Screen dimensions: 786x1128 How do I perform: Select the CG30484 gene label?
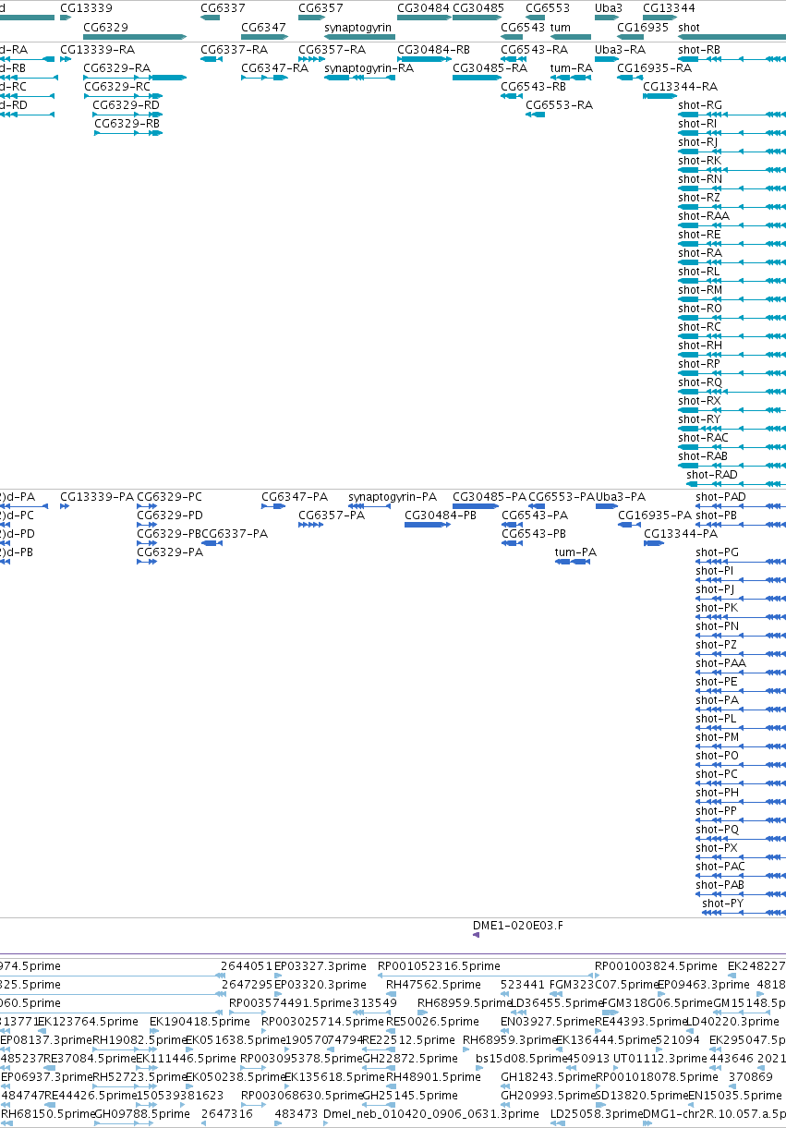click(423, 7)
